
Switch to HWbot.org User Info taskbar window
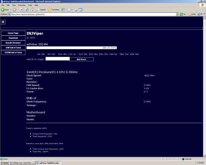click(x=22, y=163)
